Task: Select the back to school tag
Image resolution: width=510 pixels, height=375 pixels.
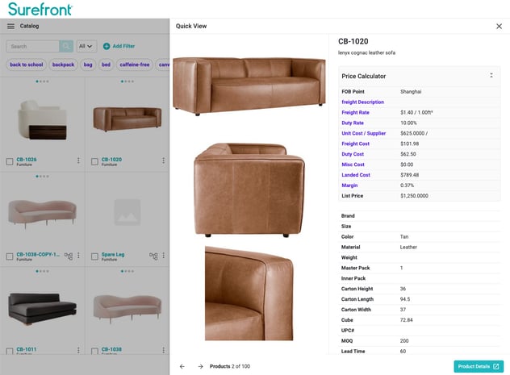Action: click(x=26, y=65)
